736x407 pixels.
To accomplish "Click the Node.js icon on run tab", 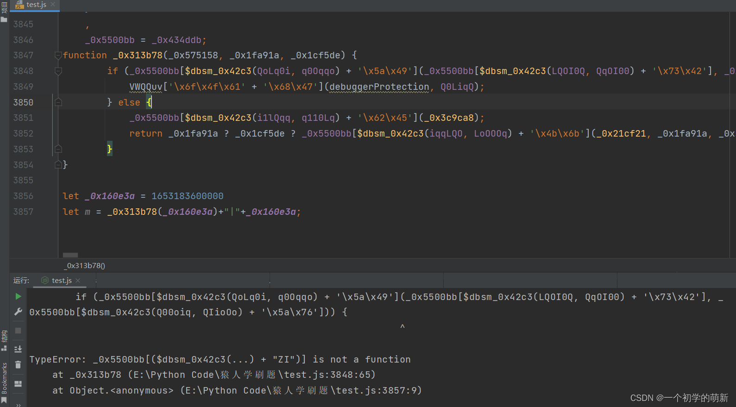I will tap(45, 280).
